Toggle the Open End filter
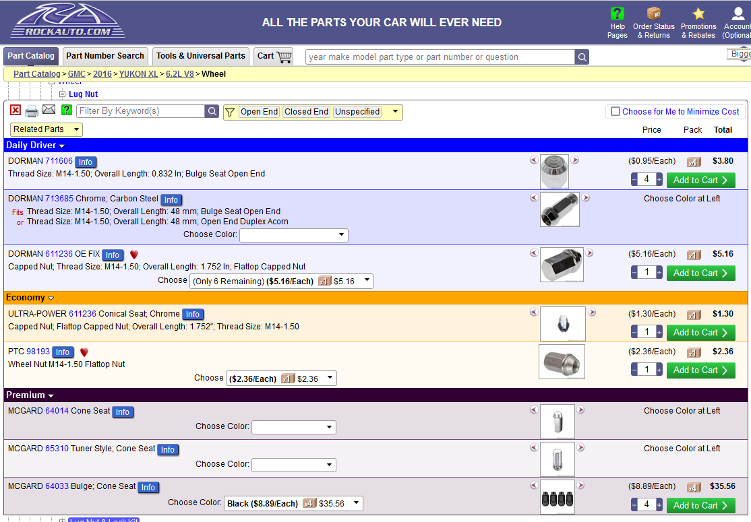This screenshot has height=522, width=751. [x=259, y=112]
